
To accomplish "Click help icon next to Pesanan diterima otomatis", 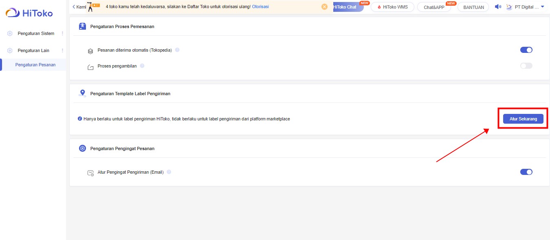I will 177,50.
